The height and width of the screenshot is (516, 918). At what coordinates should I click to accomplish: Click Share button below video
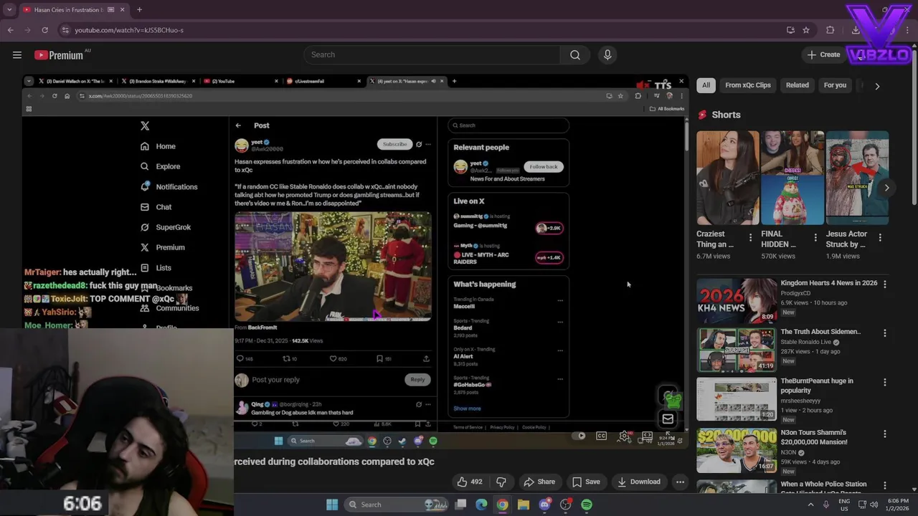[539, 482]
